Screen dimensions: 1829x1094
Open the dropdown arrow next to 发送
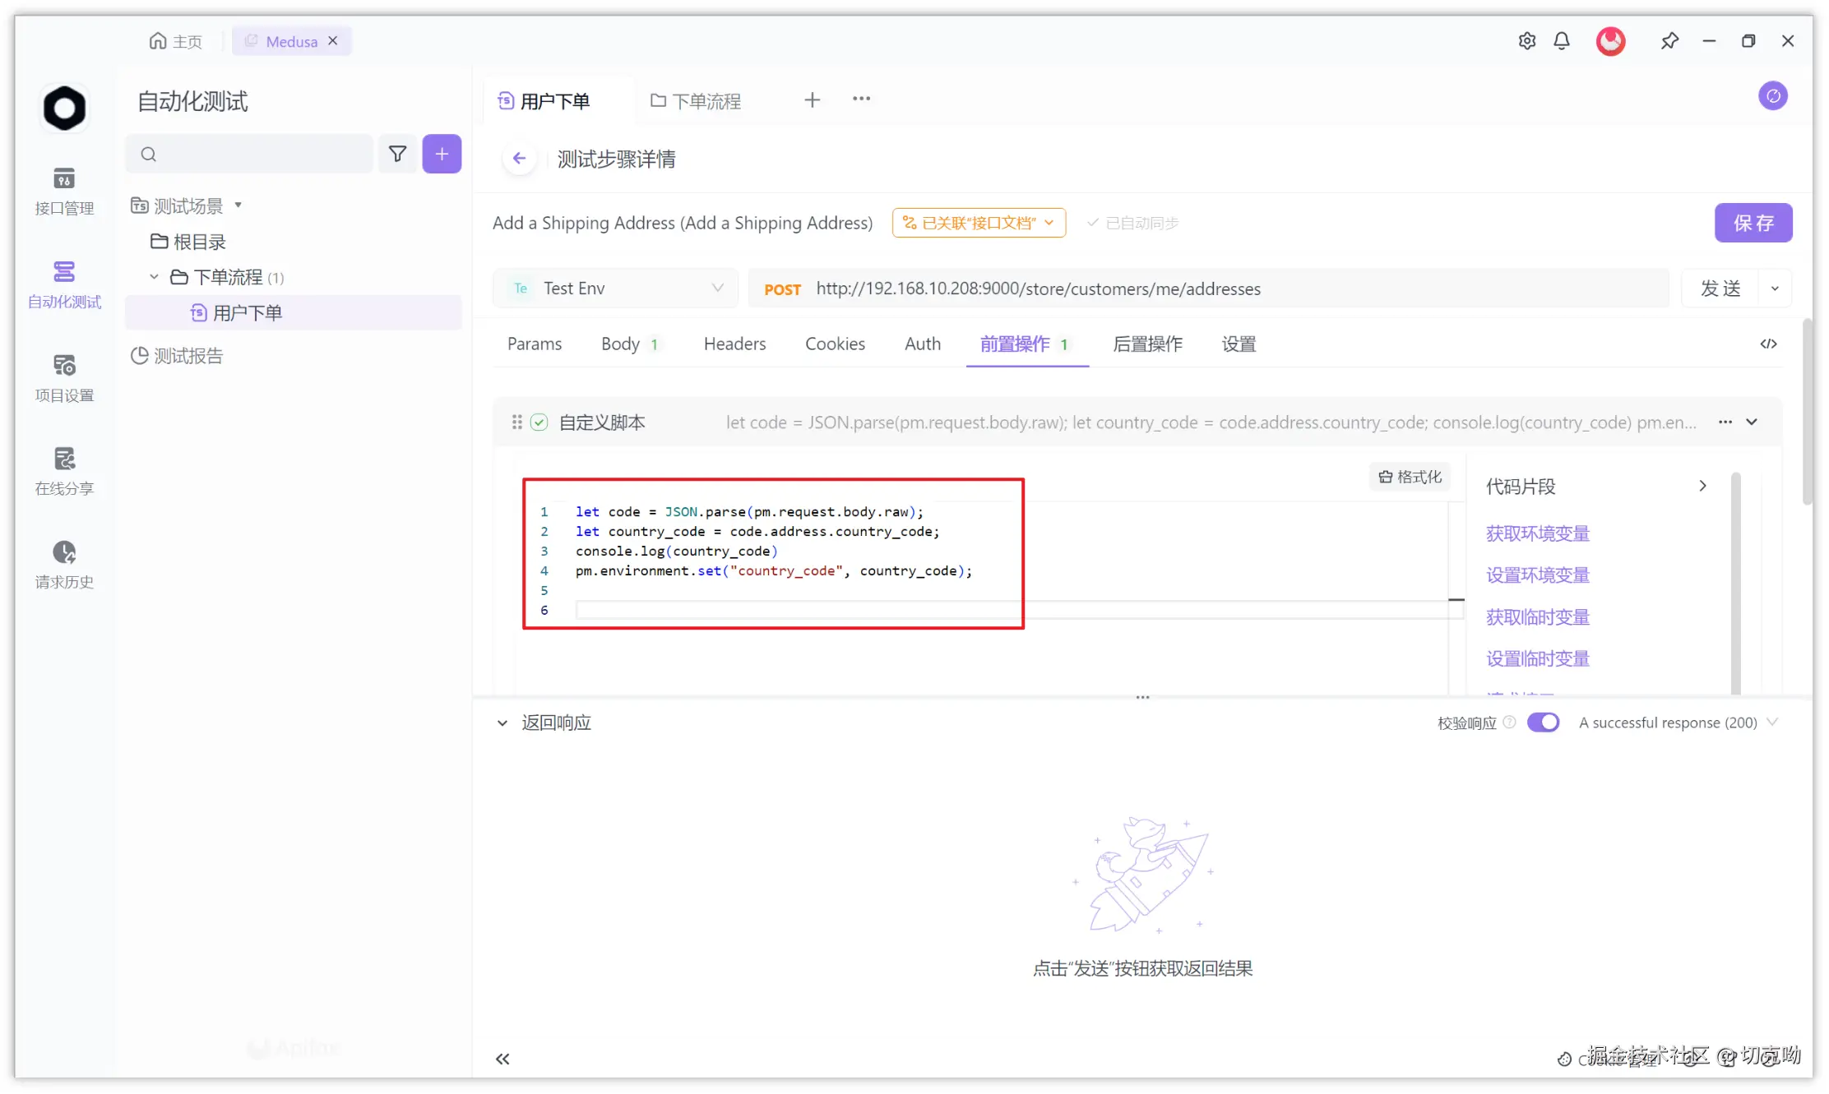coord(1775,289)
